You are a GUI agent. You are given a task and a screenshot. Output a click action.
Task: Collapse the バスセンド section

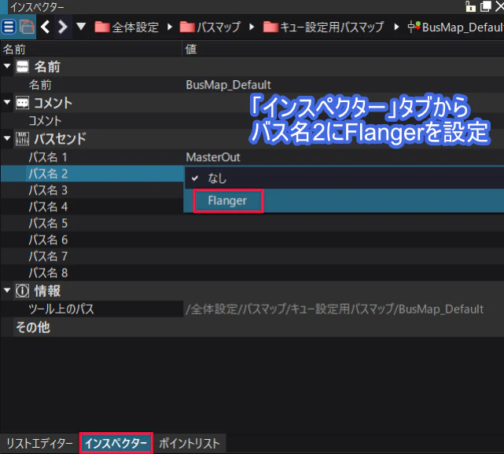[x=7, y=138]
